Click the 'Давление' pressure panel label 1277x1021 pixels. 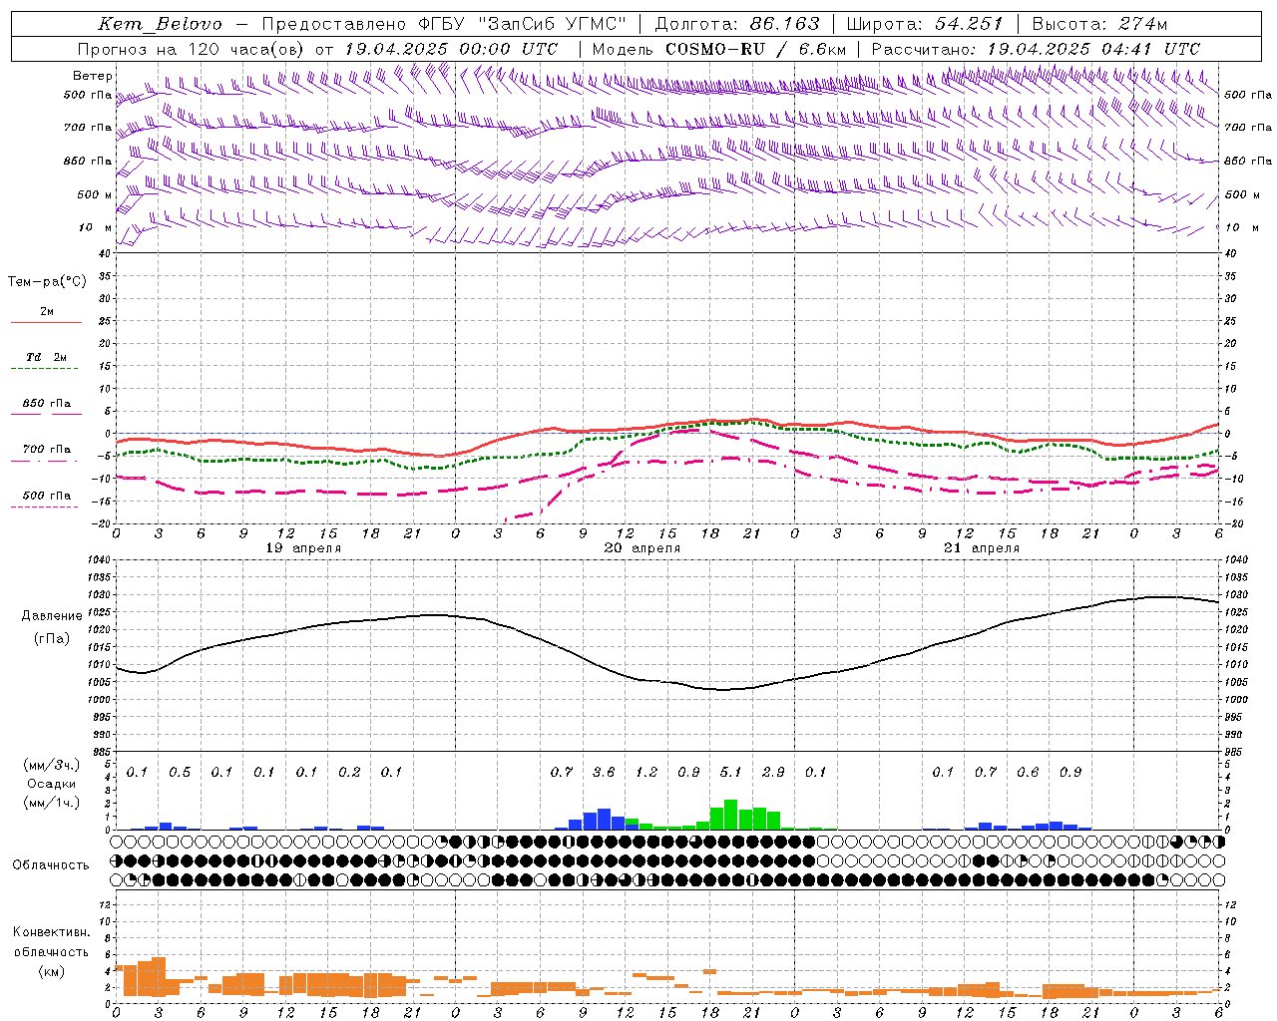(x=52, y=616)
